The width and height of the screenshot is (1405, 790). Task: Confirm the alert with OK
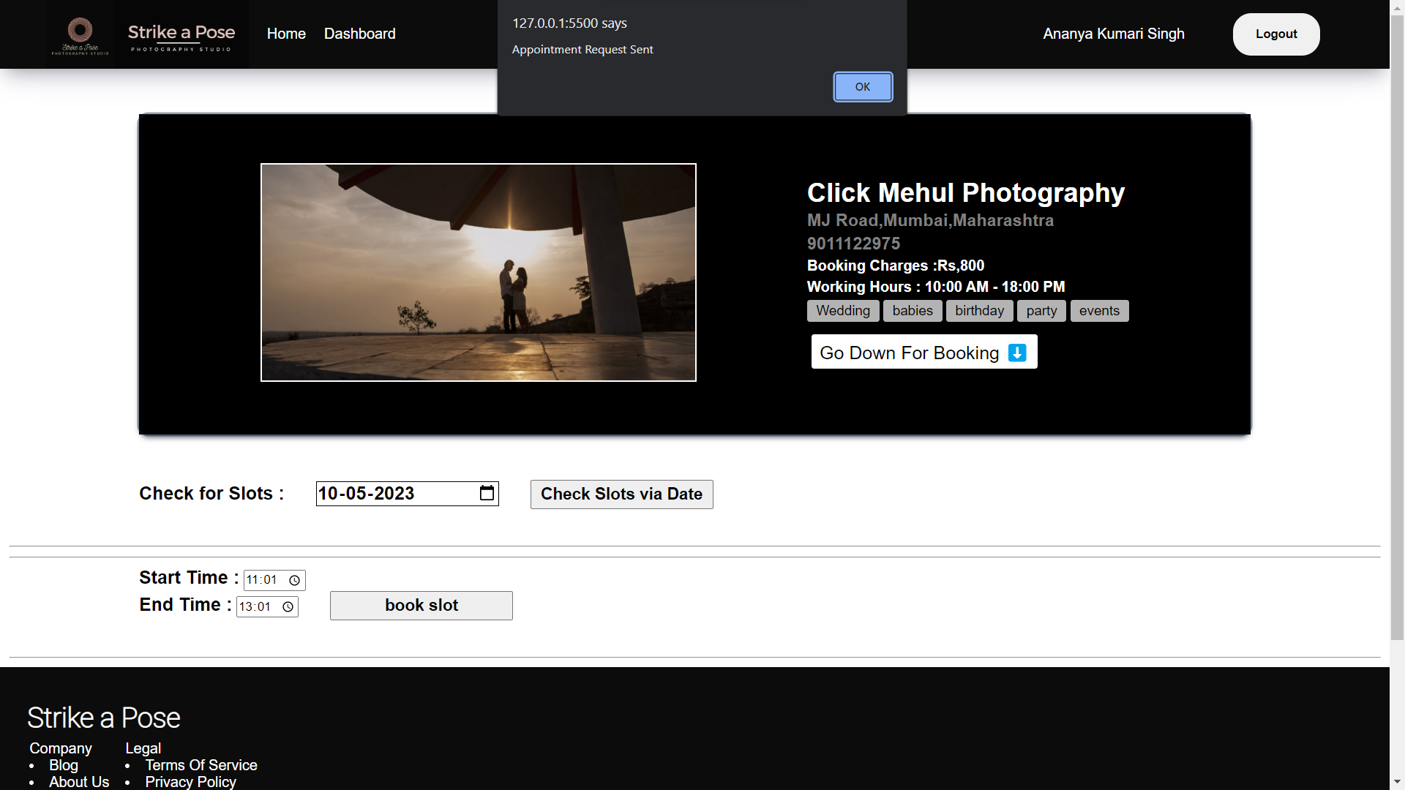pos(863,87)
